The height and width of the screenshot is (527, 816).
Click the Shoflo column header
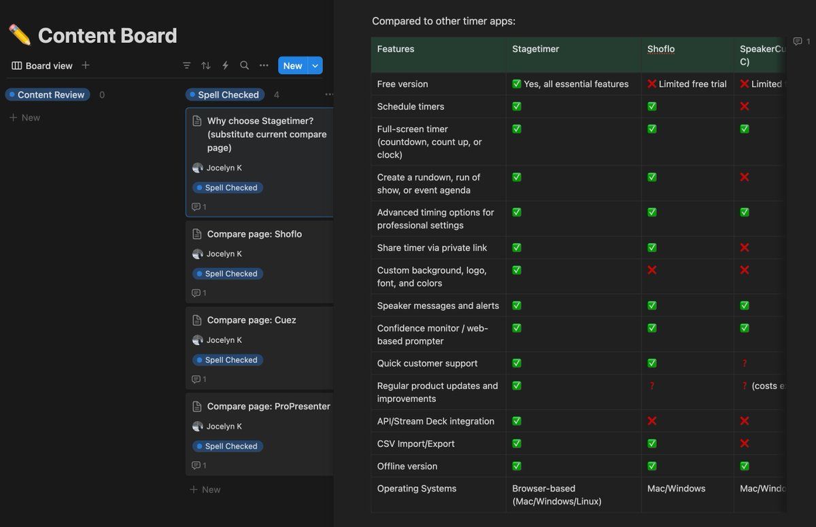[687, 55]
